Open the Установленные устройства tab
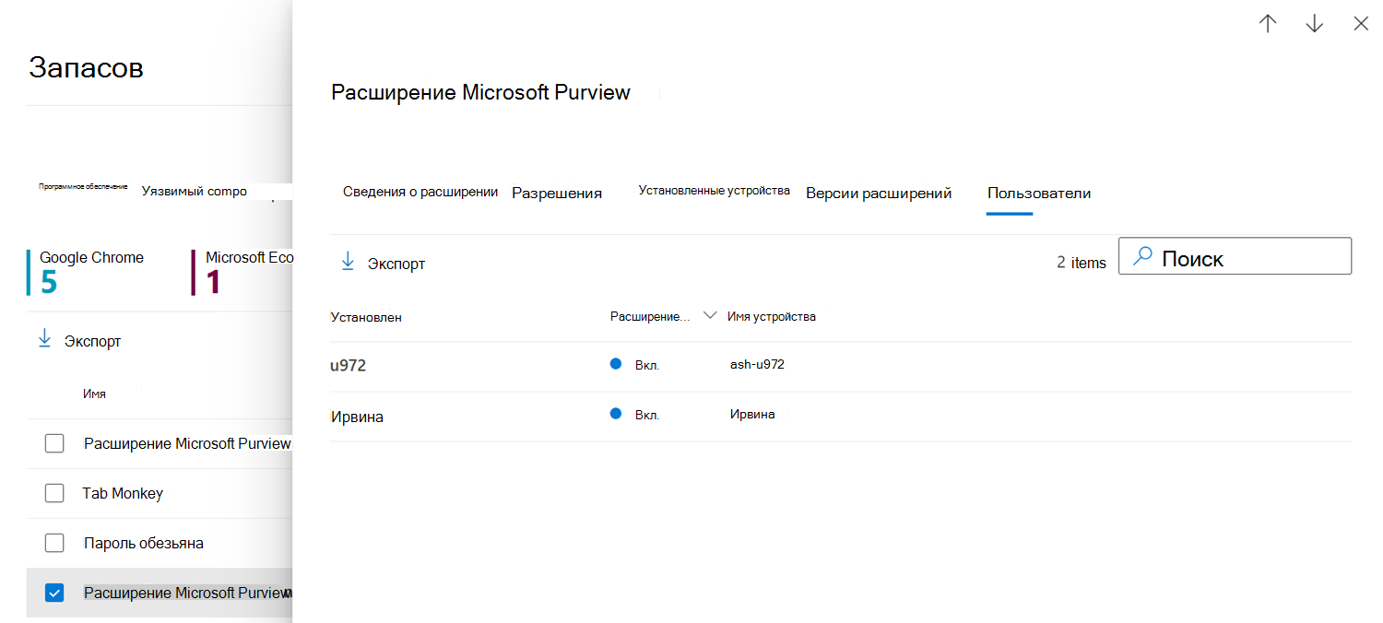1383x623 pixels. (x=715, y=190)
